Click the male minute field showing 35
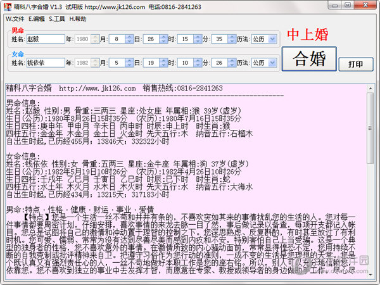The height and width of the screenshot is (285, 380). pyautogui.click(x=219, y=39)
